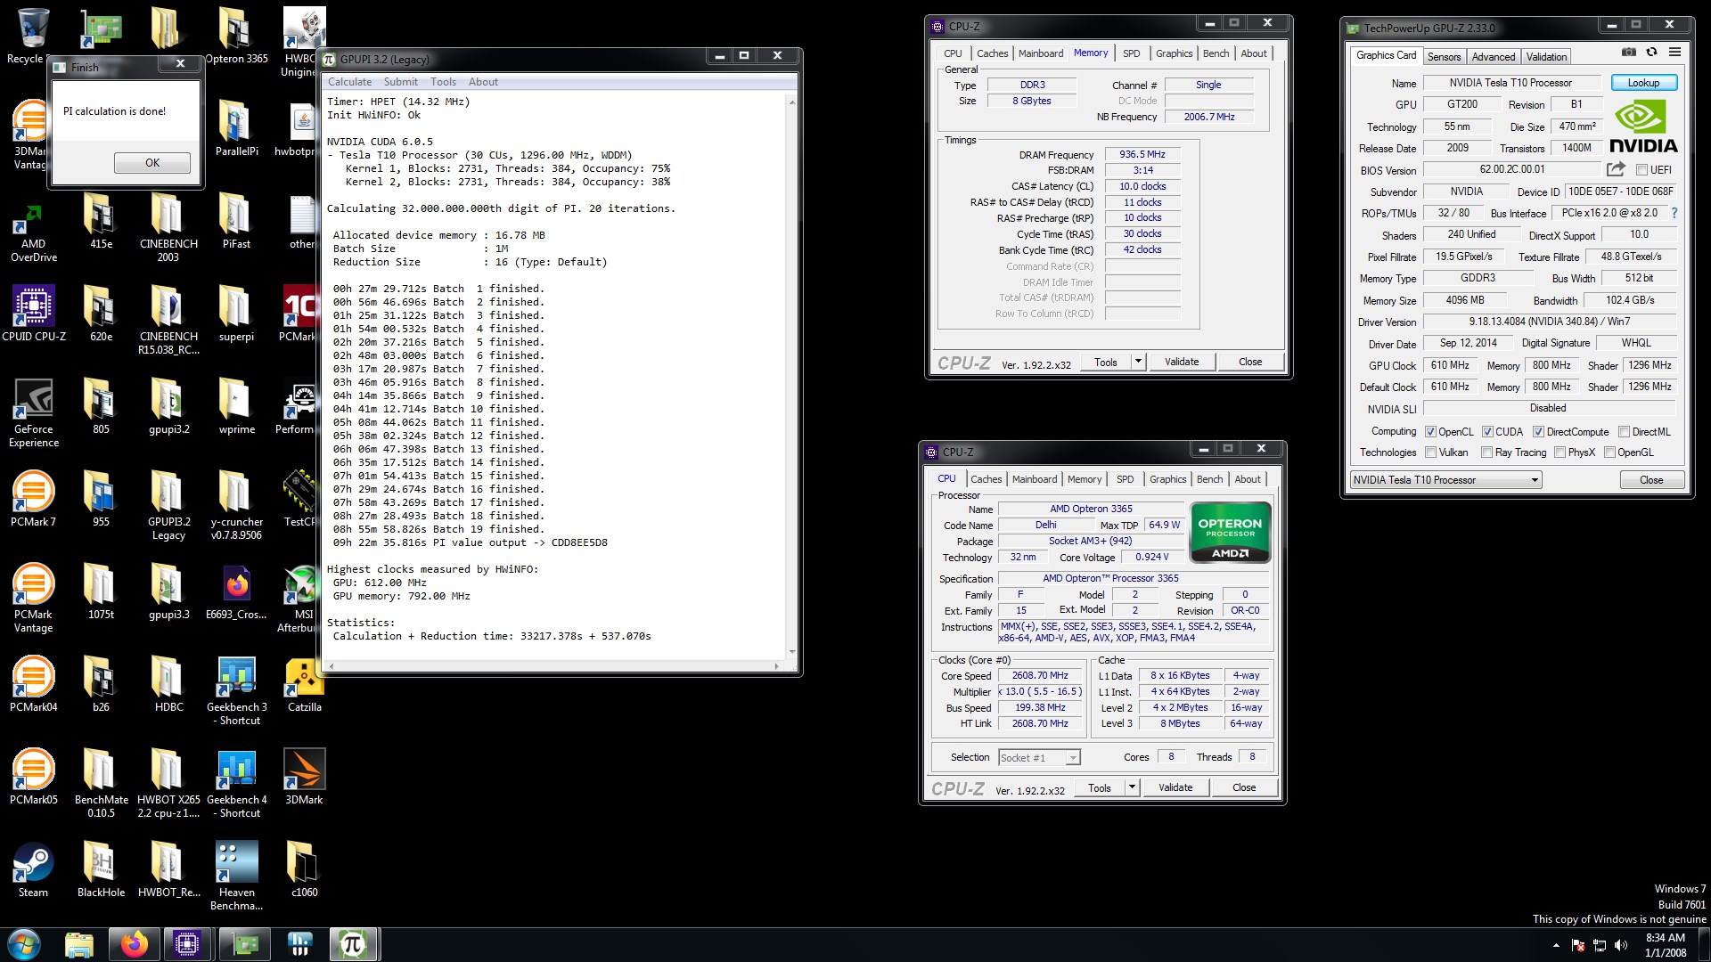The height and width of the screenshot is (962, 1711).
Task: Expand the GPU selection dropdown in GPU-Z
Action: [1445, 480]
